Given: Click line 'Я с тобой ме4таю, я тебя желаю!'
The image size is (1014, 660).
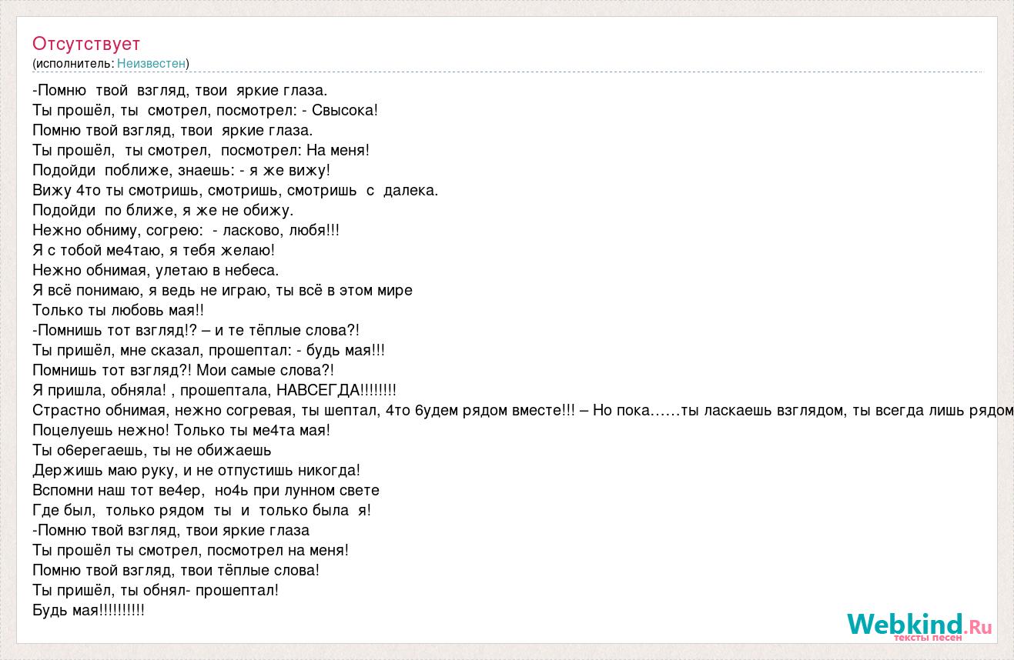Looking at the screenshot, I should pos(154,250).
